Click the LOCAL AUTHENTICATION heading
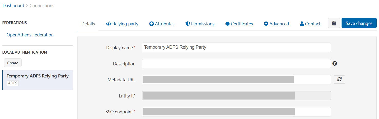Image resolution: width=379 pixels, height=119 pixels. (x=25, y=52)
